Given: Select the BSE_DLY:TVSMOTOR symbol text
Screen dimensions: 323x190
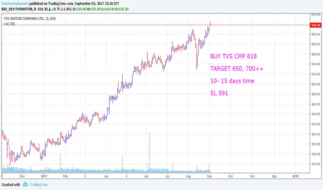Looking at the screenshot, I should pos(17,9).
